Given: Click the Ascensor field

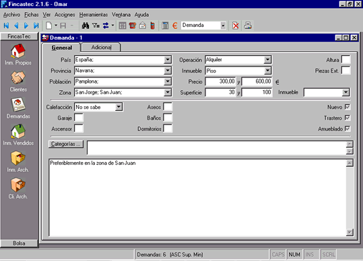Looking at the screenshot, I should pos(79,128).
